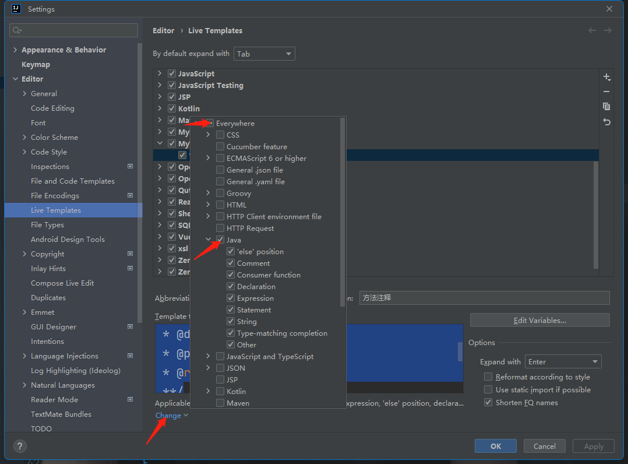This screenshot has height=464, width=628.
Task: Open File Types settings page
Action: click(x=47, y=225)
